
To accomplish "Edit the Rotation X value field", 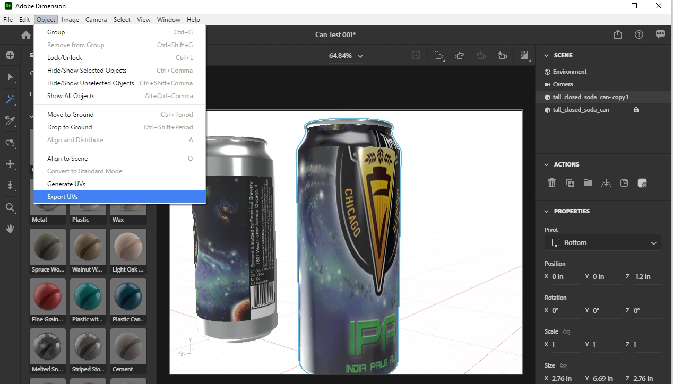I will [x=566, y=311].
